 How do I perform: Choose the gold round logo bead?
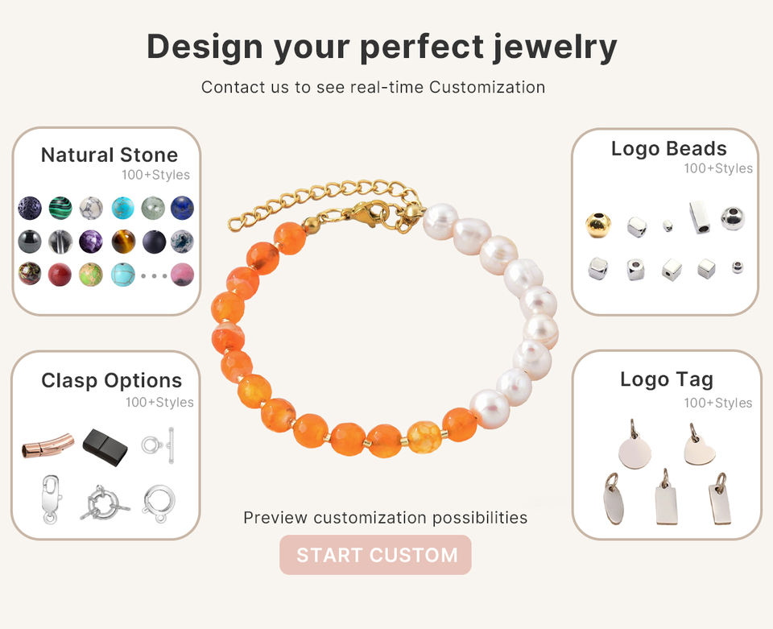[597, 223]
